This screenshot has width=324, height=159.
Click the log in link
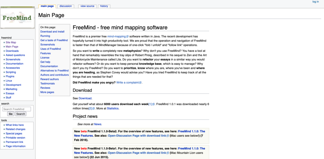tap(315, 2)
